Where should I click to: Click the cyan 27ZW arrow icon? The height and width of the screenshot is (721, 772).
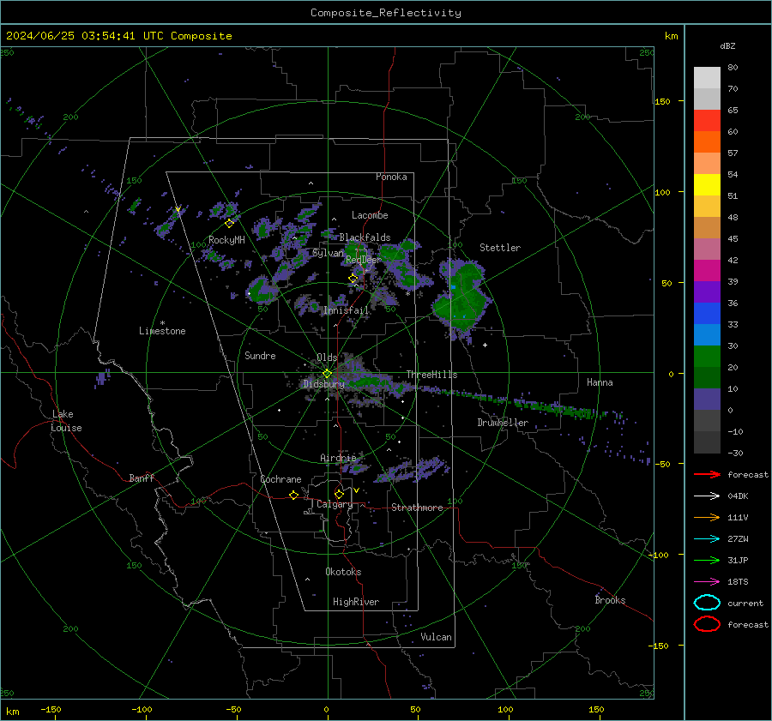(x=707, y=539)
